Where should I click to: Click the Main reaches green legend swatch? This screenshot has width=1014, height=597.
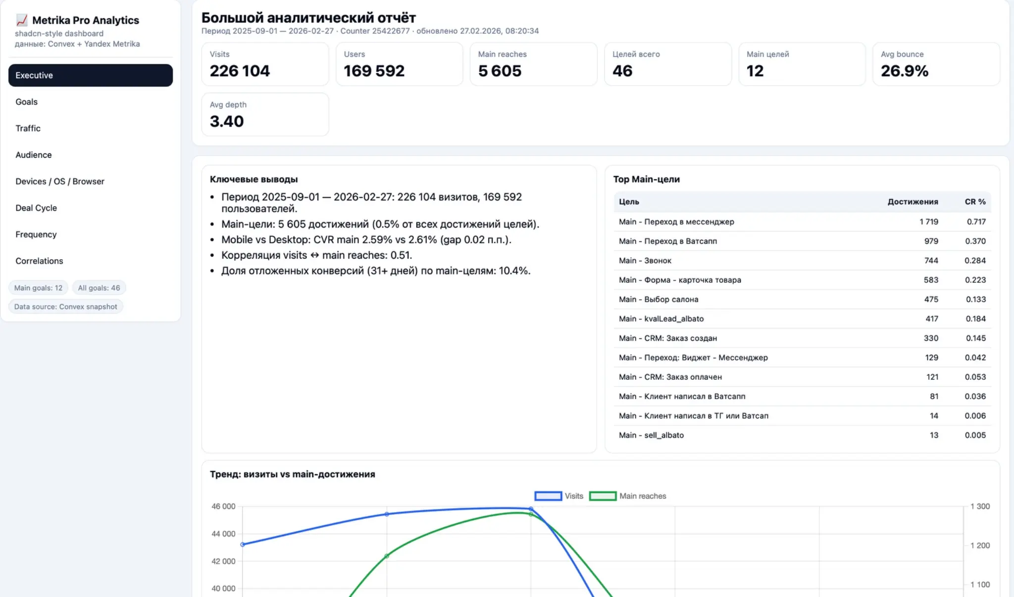click(x=603, y=496)
